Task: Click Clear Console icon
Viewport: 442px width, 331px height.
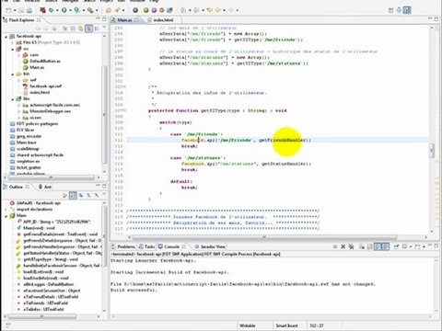Action: click(362, 246)
